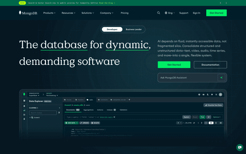Switch to the movies collection tab

click(x=68, y=100)
